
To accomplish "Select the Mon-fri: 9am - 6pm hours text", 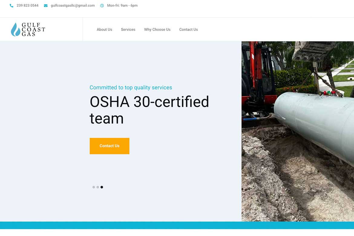I will point(122,5).
